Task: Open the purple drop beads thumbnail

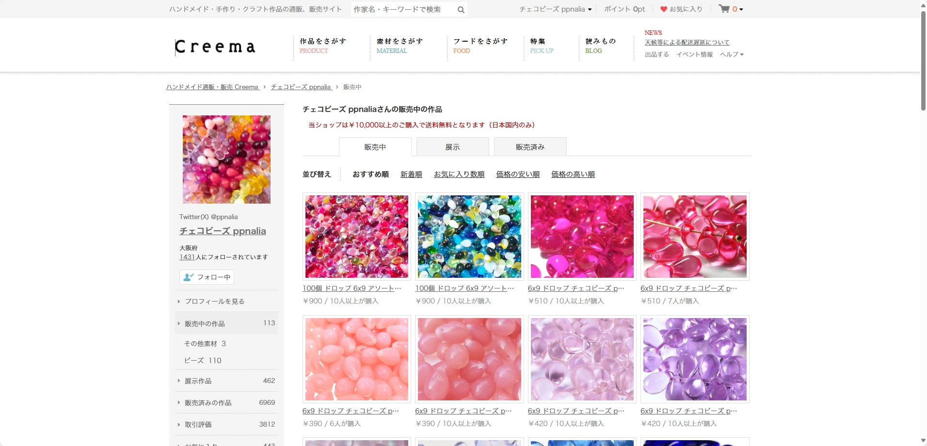Action: 695,359
